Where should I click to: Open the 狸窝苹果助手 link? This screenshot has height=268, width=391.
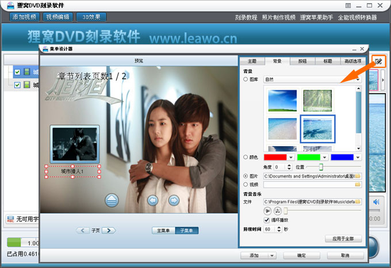tap(316, 17)
